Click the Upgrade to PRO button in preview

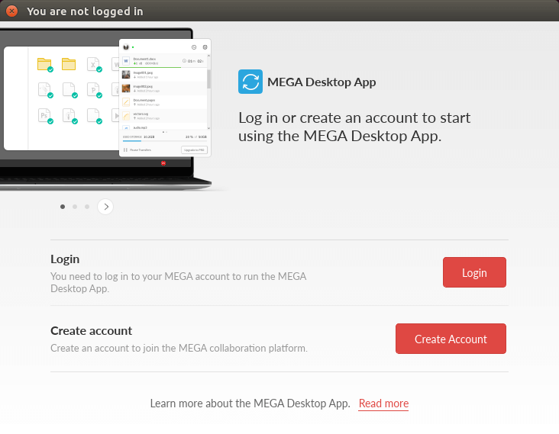pos(194,150)
